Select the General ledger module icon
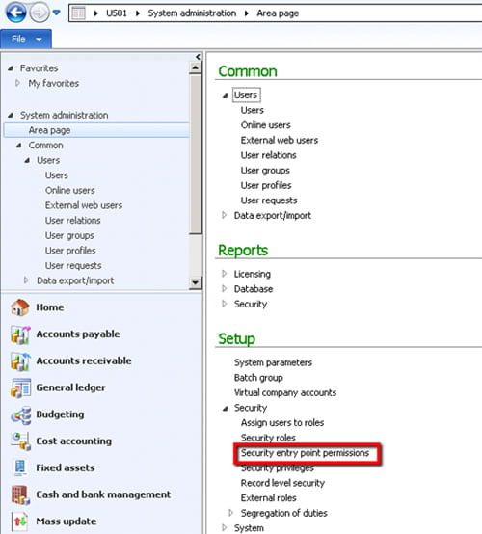This screenshot has width=482, height=534. tap(20, 387)
